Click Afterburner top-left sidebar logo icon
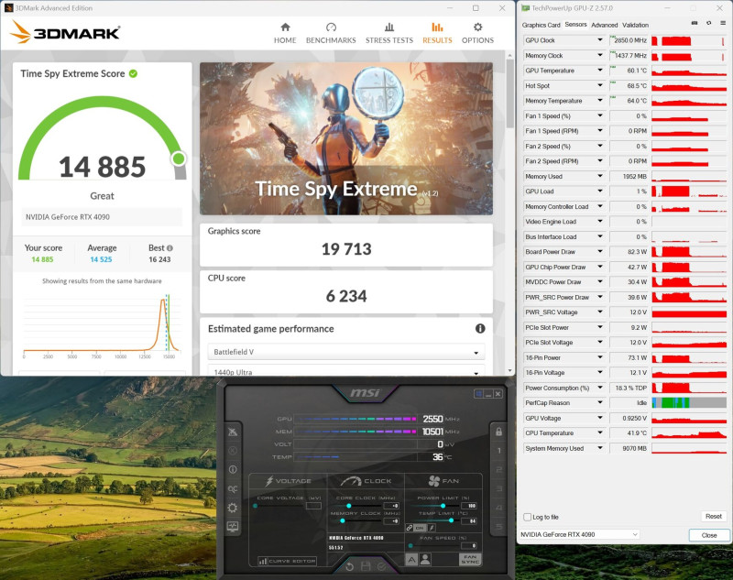This screenshot has width=733, height=580. pyautogui.click(x=233, y=432)
